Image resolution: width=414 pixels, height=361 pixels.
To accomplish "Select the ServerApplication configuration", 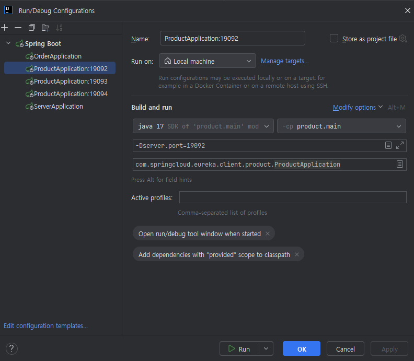I will pyautogui.click(x=58, y=106).
